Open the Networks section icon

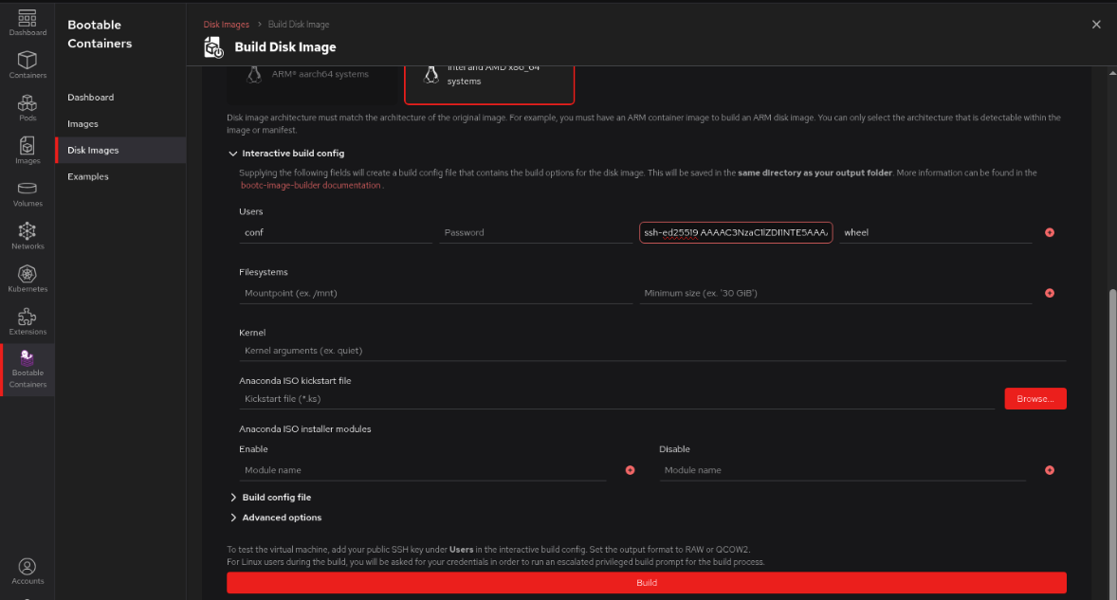(x=27, y=236)
